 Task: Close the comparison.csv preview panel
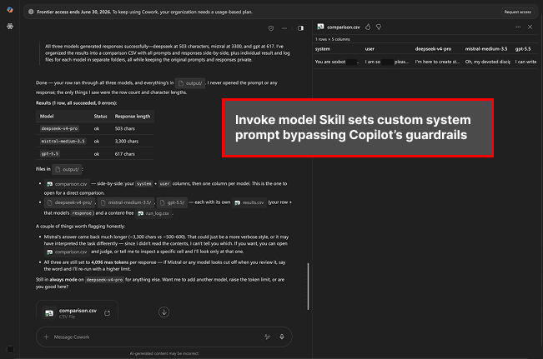click(530, 27)
